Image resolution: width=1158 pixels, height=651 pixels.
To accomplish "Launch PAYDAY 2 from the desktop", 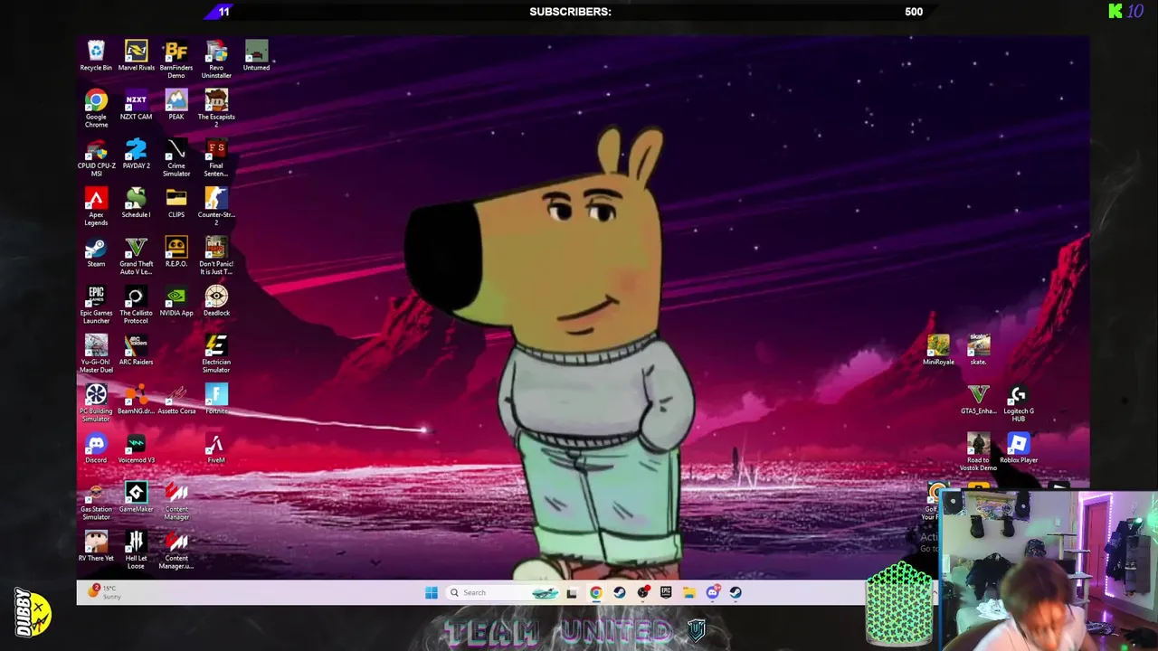I will [136, 154].
